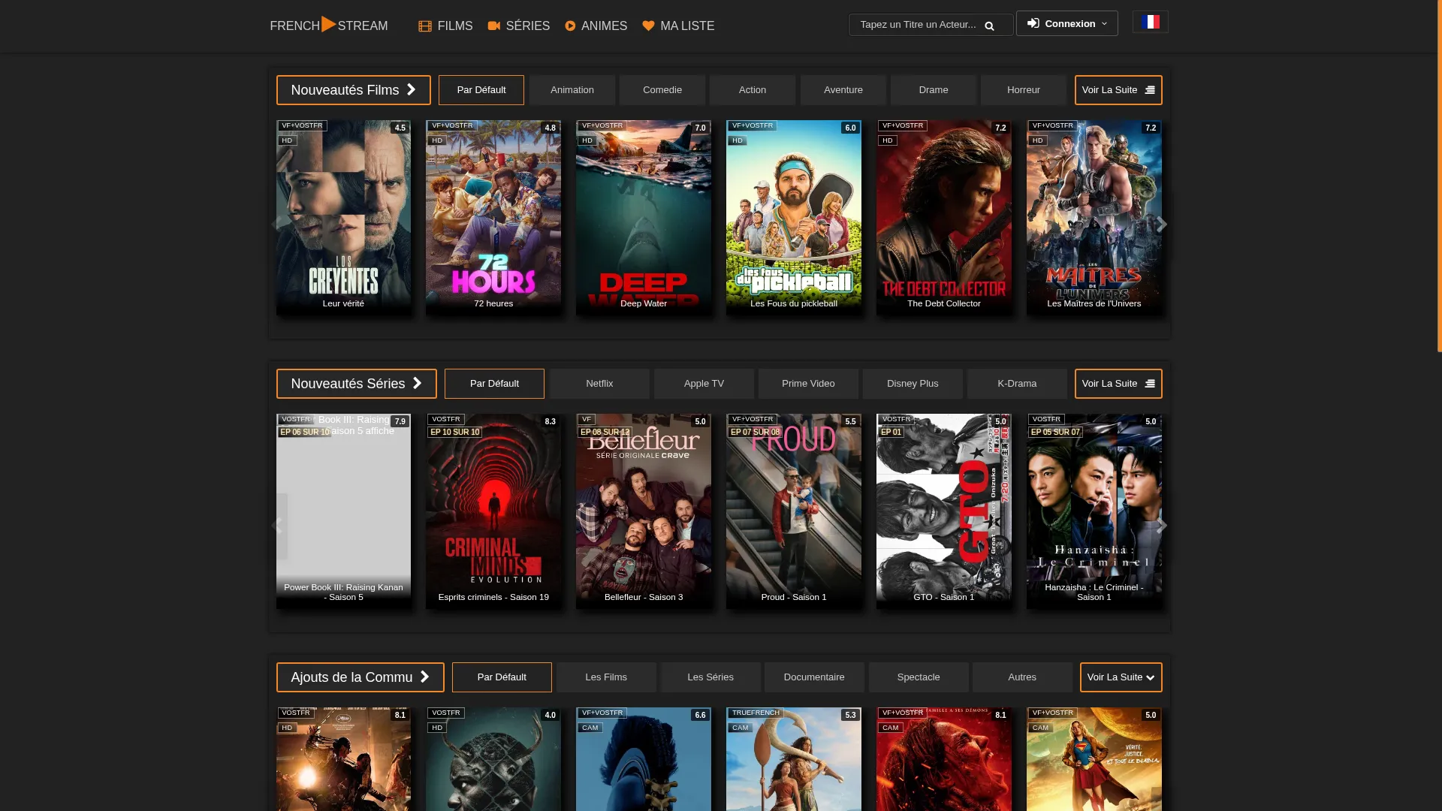Select Par Défaut tab in Ajouts de la Commu
This screenshot has height=811, width=1442.
point(502,677)
